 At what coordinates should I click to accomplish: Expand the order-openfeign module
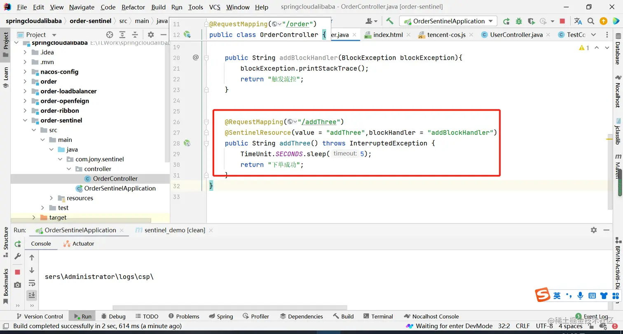coord(25,101)
